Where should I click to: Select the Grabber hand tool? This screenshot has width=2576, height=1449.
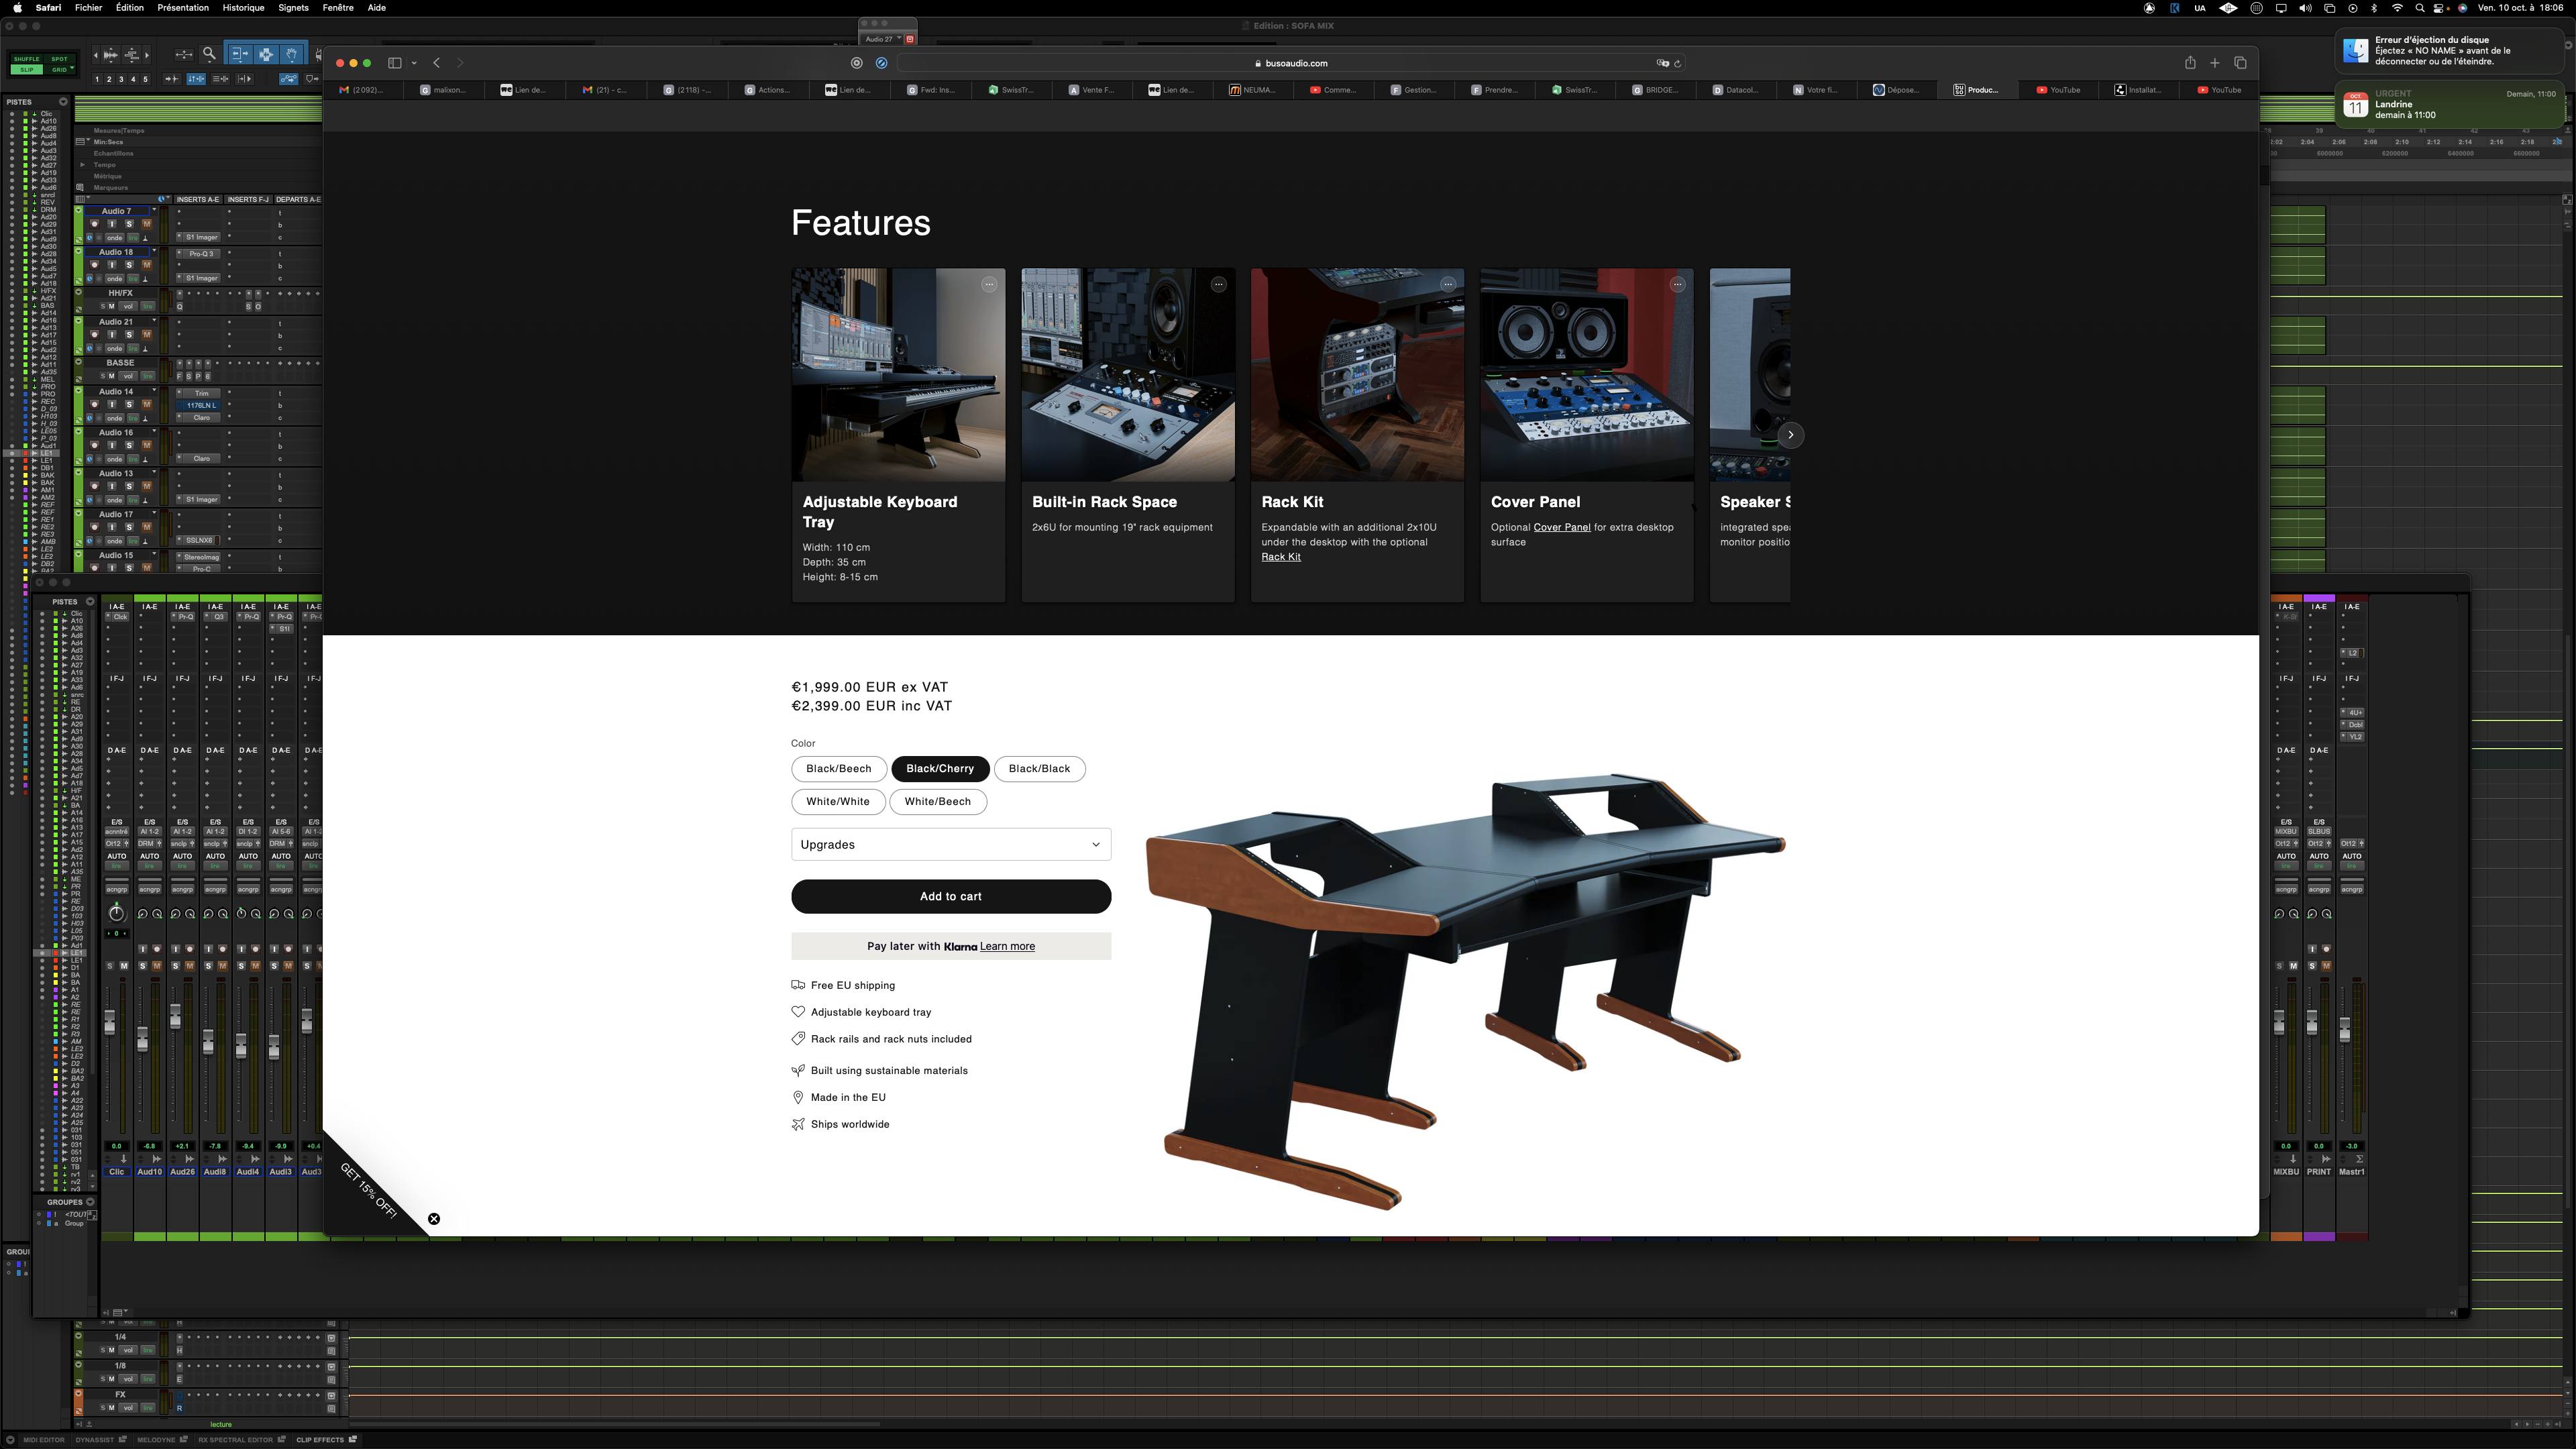(x=291, y=54)
